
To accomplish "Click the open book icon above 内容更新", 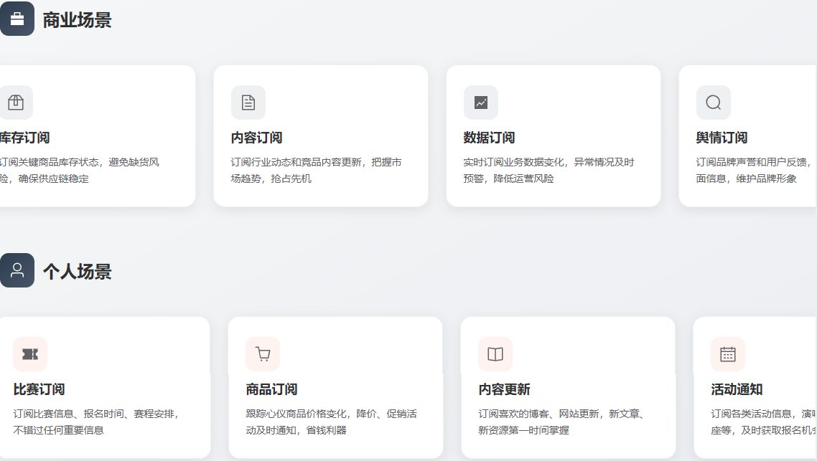I will (x=495, y=354).
